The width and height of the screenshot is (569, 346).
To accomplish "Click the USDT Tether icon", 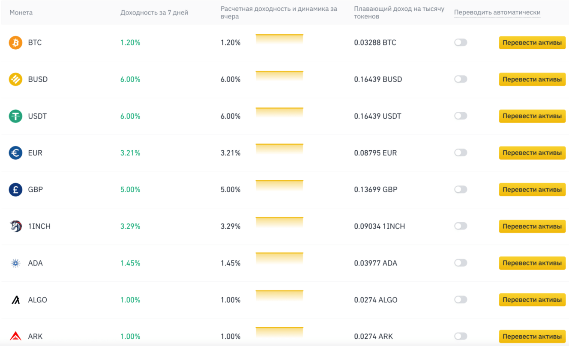I will (15, 116).
